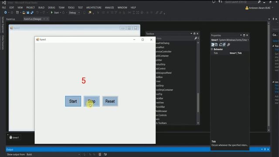Click the Open File folder icon
The width and height of the screenshot is (279, 157).
pyautogui.click(x=24, y=13)
